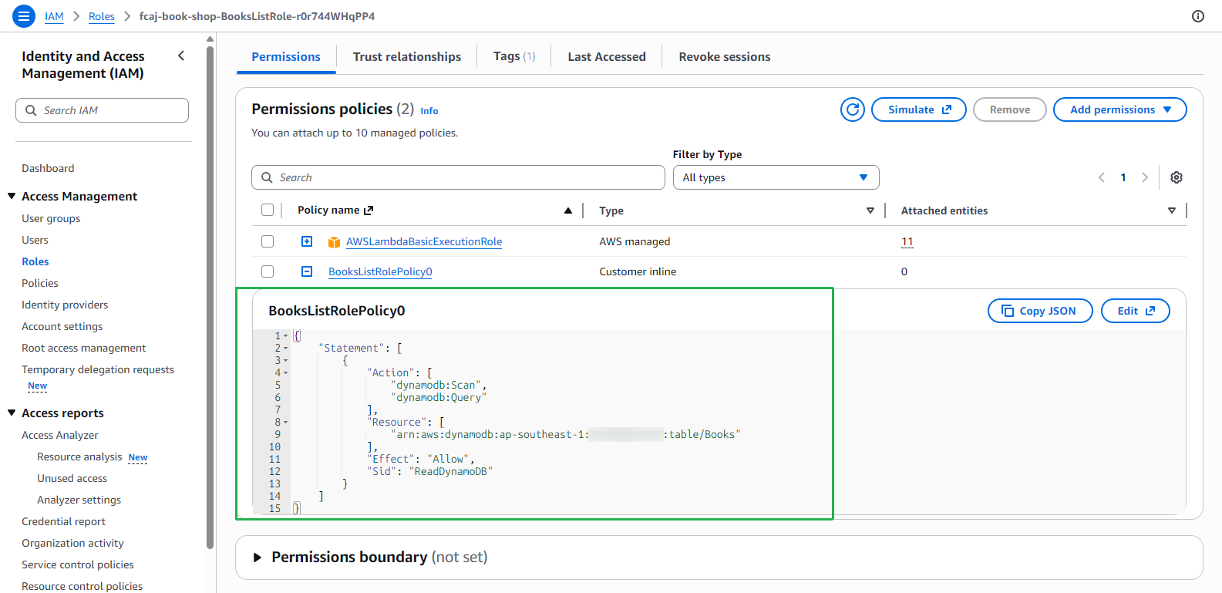Select all policies with the header checkbox
This screenshot has height=593, width=1222.
click(x=268, y=210)
